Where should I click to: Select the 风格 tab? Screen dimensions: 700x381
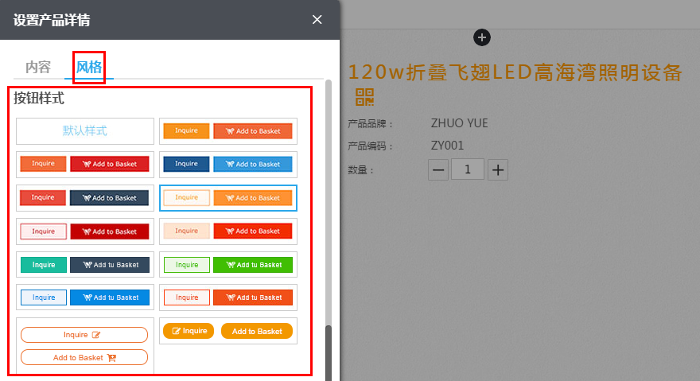(x=89, y=67)
